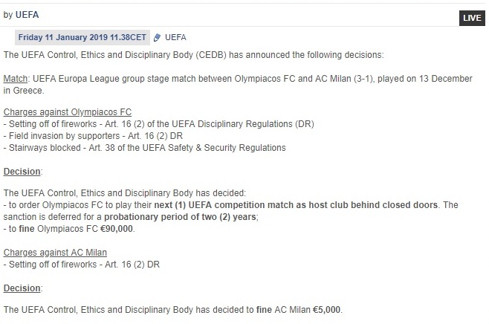Click the bold word fine before Olympiacos
Image resolution: width=489 pixels, height=324 pixels.
tap(27, 229)
